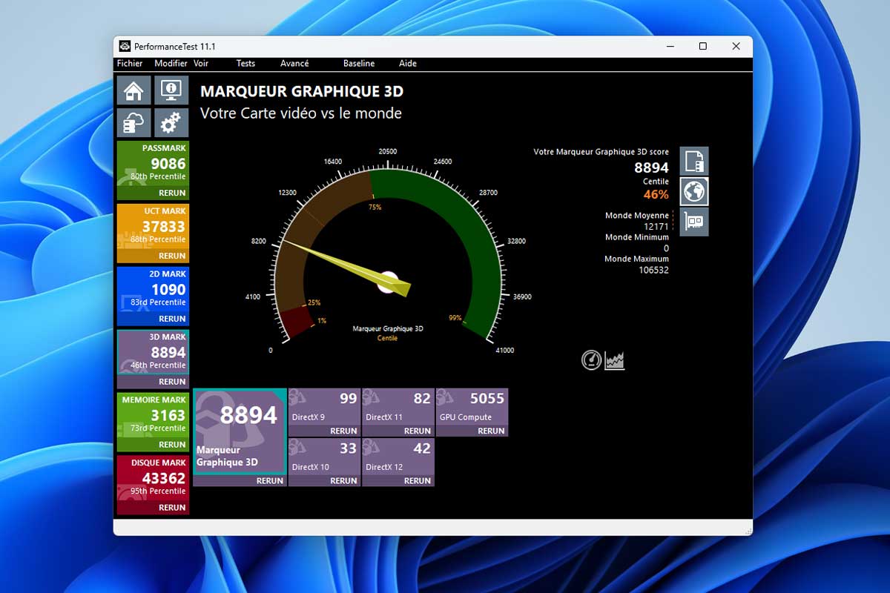Viewport: 890px width, 593px height.
Task: Select the world comparison globe icon
Action: pos(694,191)
